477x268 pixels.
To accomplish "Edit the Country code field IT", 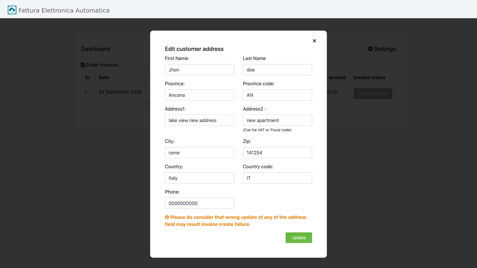I will coord(277,178).
